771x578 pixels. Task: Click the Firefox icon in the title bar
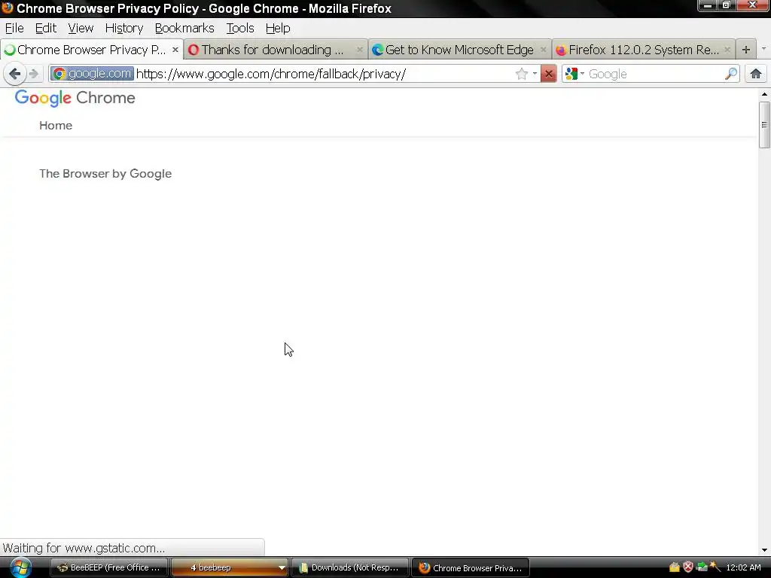click(7, 8)
